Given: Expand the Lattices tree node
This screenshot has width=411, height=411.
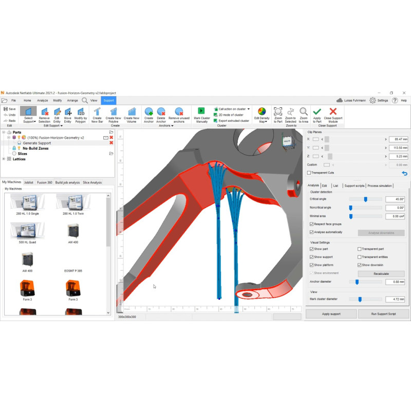Looking at the screenshot, I should pyautogui.click(x=4, y=159).
